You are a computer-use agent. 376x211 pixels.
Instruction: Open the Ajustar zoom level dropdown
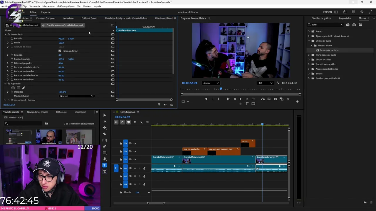[x=211, y=83]
